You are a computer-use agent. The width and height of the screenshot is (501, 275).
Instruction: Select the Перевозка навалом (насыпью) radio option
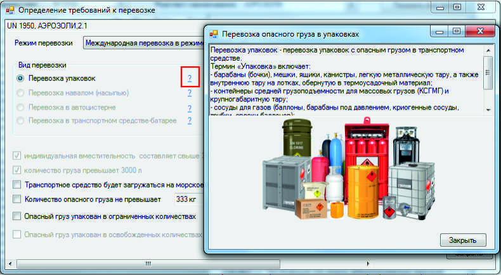[x=20, y=93]
